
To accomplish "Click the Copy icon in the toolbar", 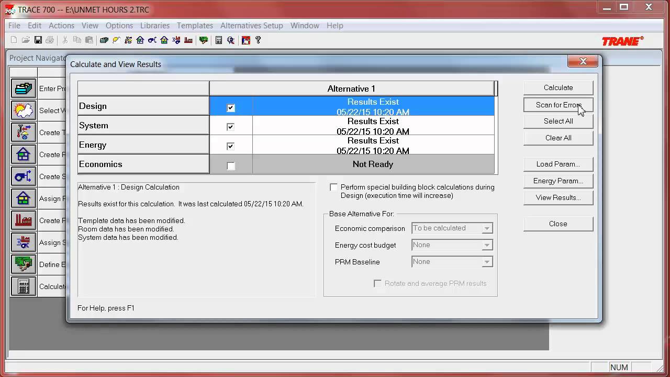I will click(x=77, y=40).
